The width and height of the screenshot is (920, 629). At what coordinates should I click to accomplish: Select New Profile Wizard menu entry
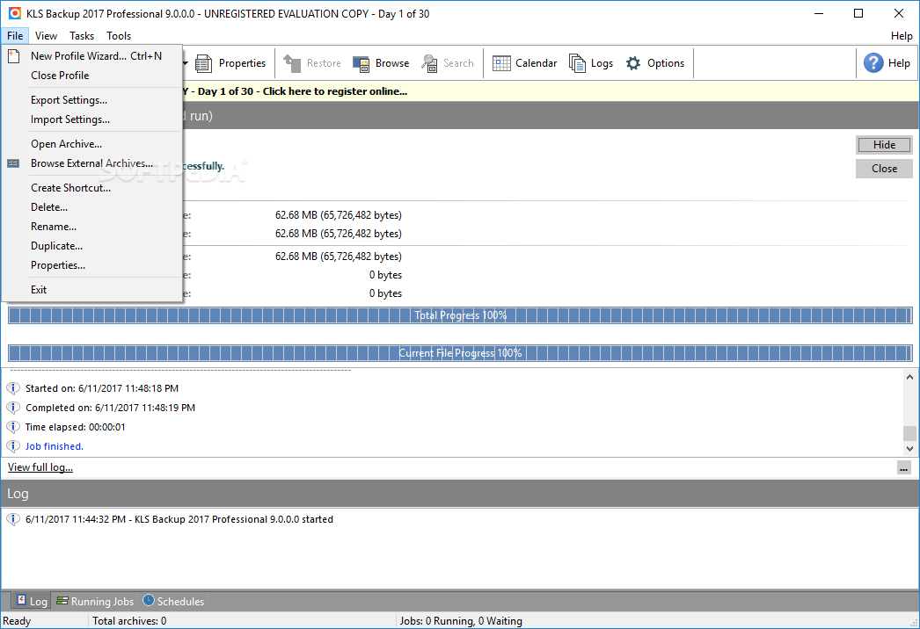92,56
